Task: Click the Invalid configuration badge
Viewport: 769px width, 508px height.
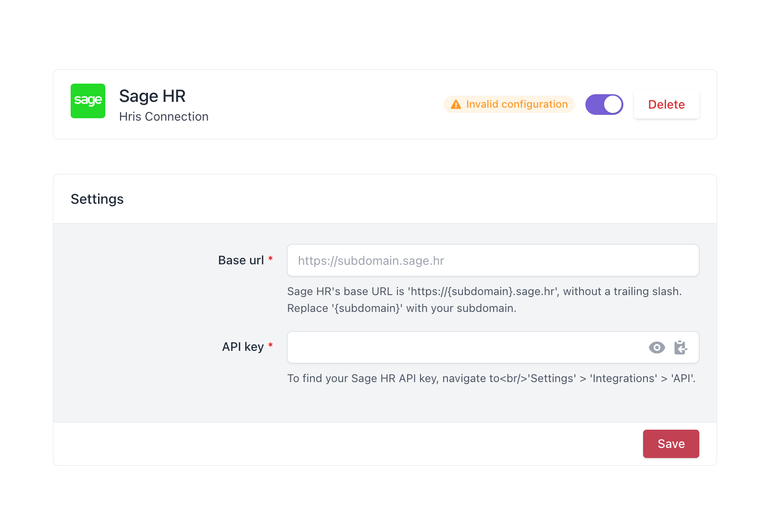Action: tap(509, 104)
